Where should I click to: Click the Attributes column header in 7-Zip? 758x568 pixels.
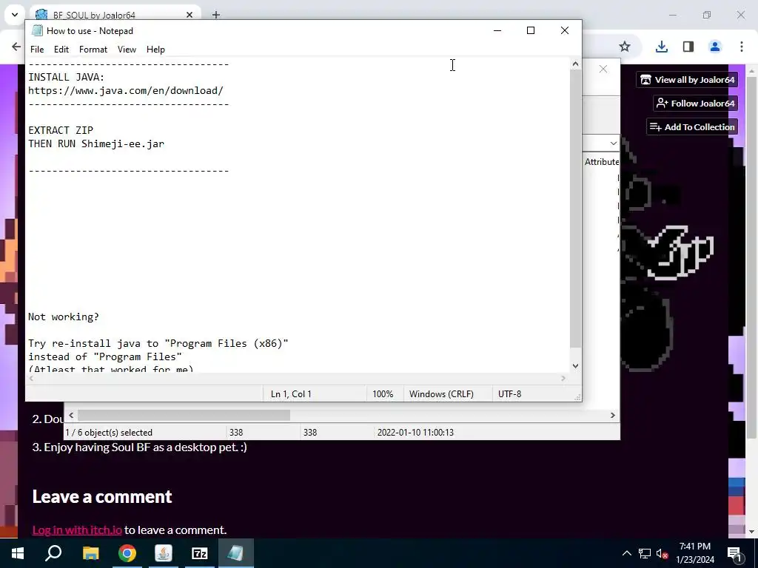coord(601,162)
